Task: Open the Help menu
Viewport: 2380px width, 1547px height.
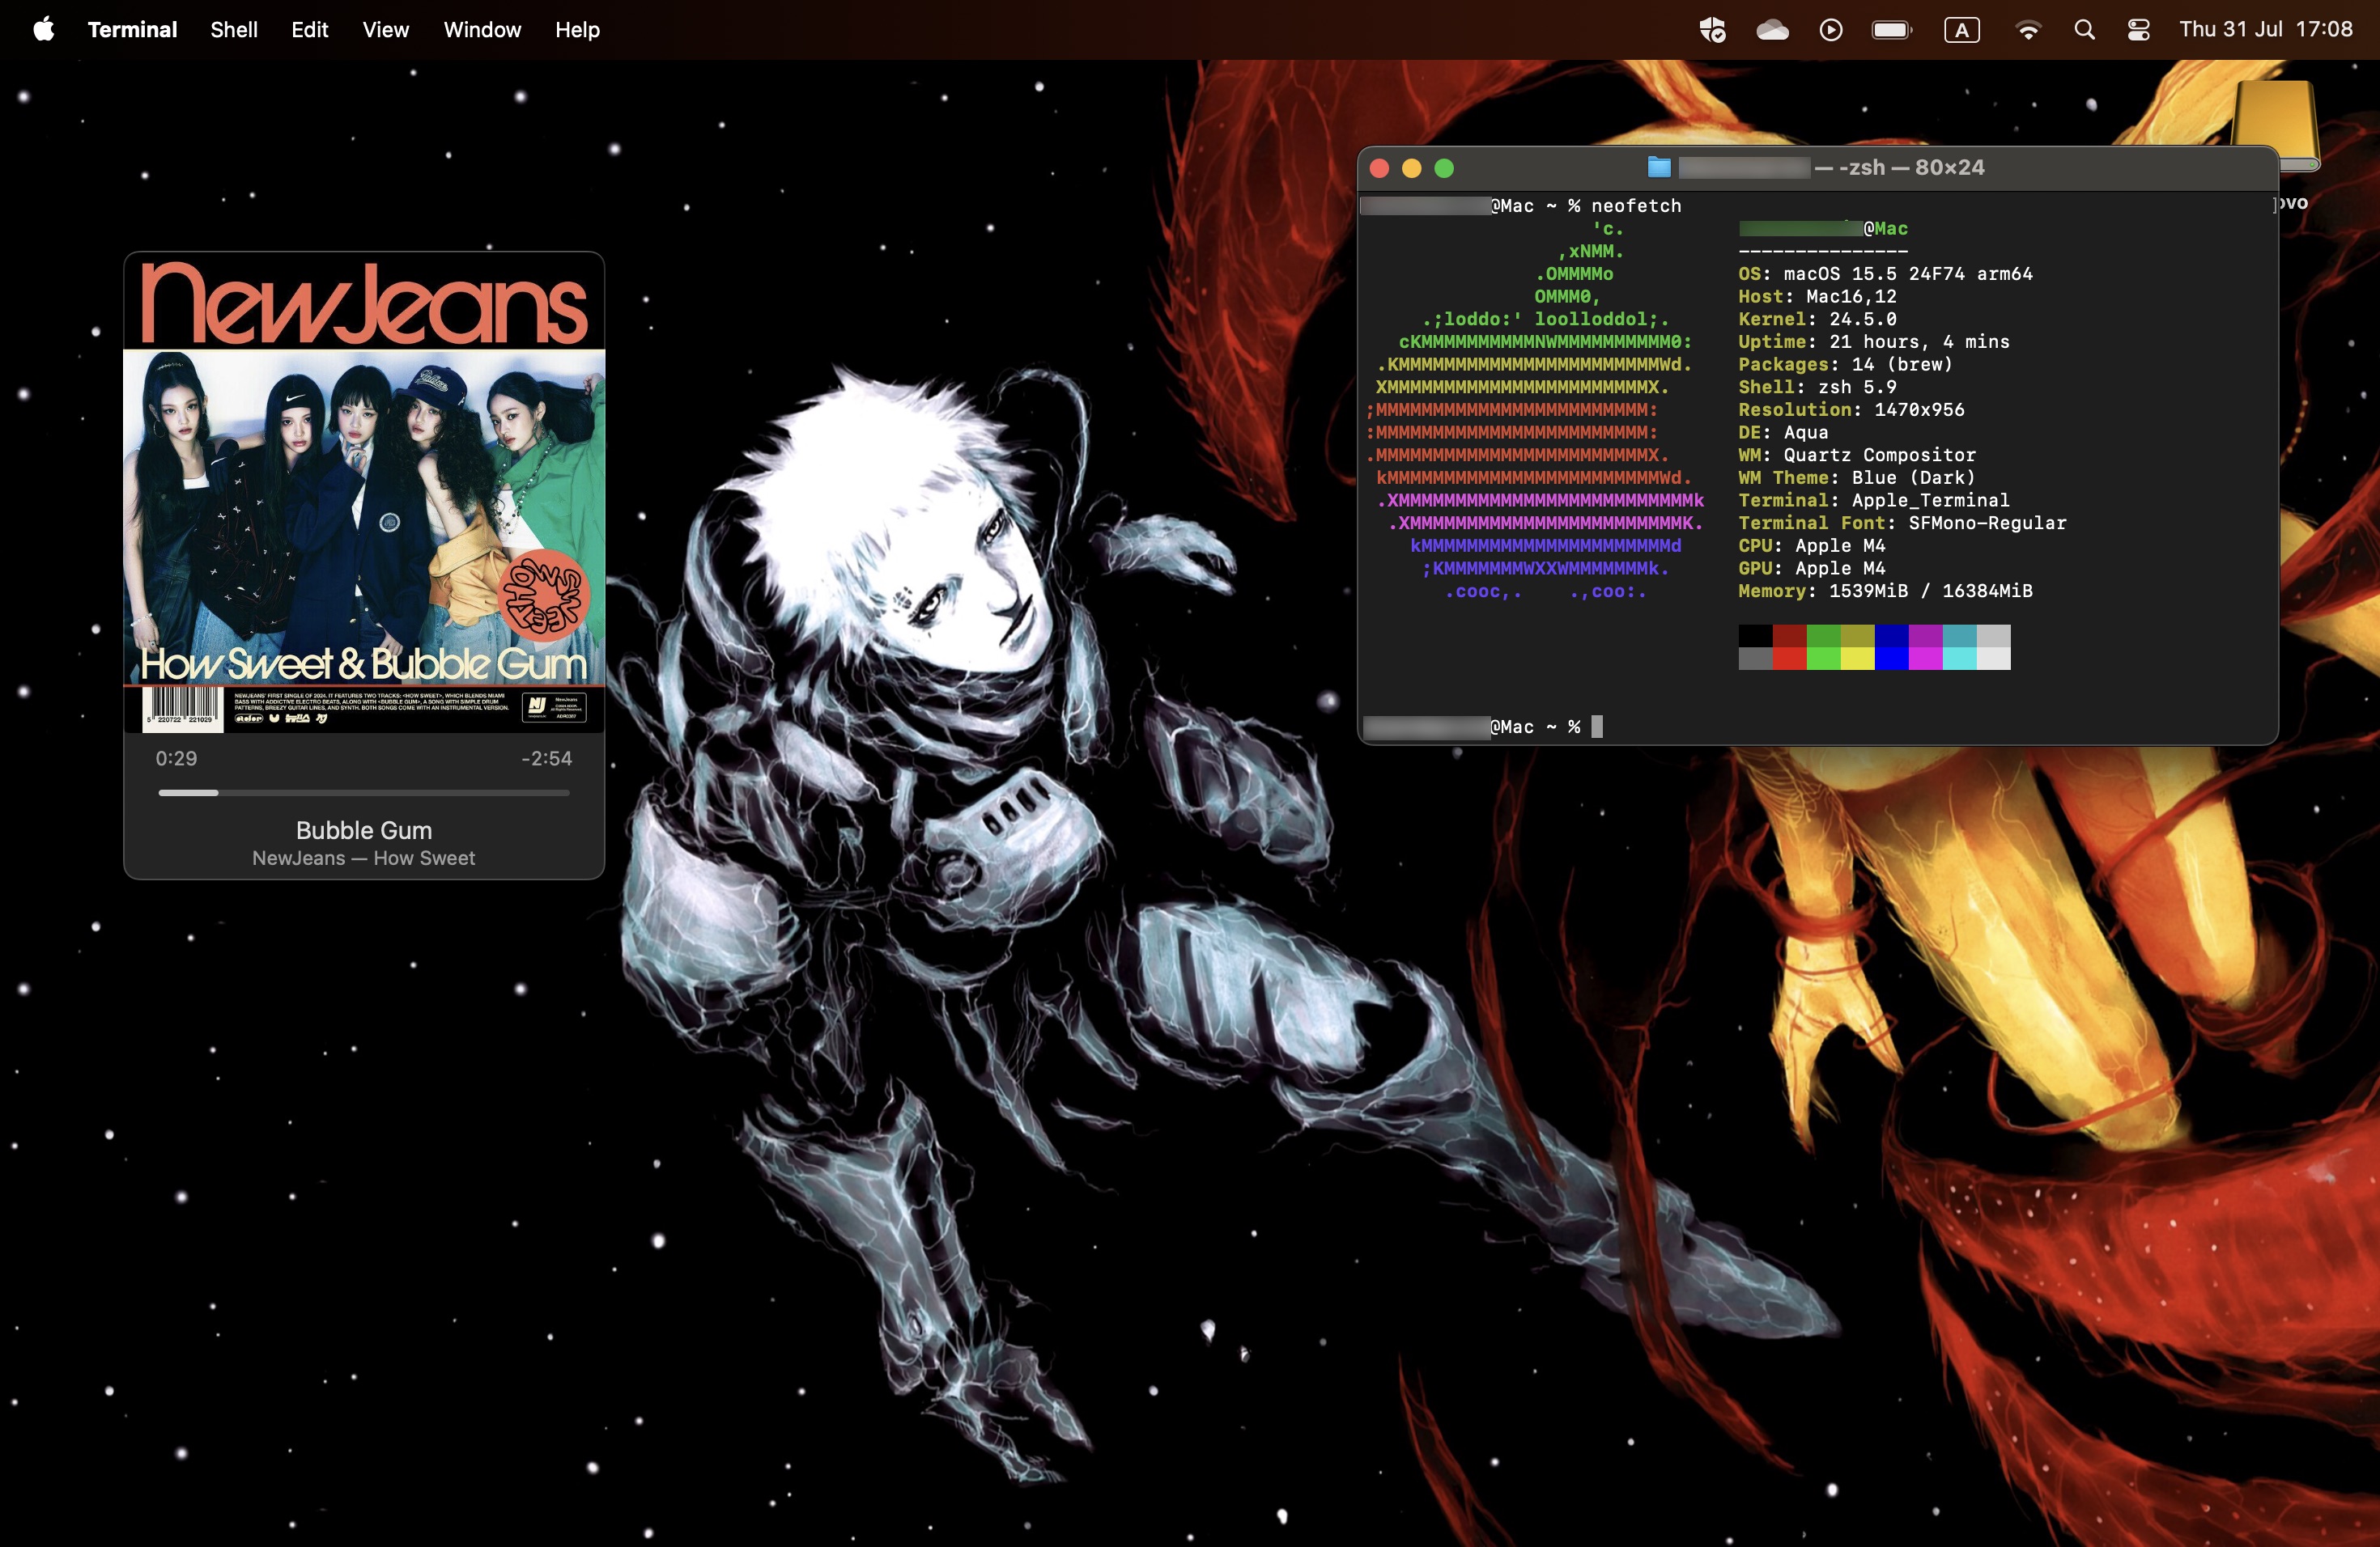Action: pos(577,29)
